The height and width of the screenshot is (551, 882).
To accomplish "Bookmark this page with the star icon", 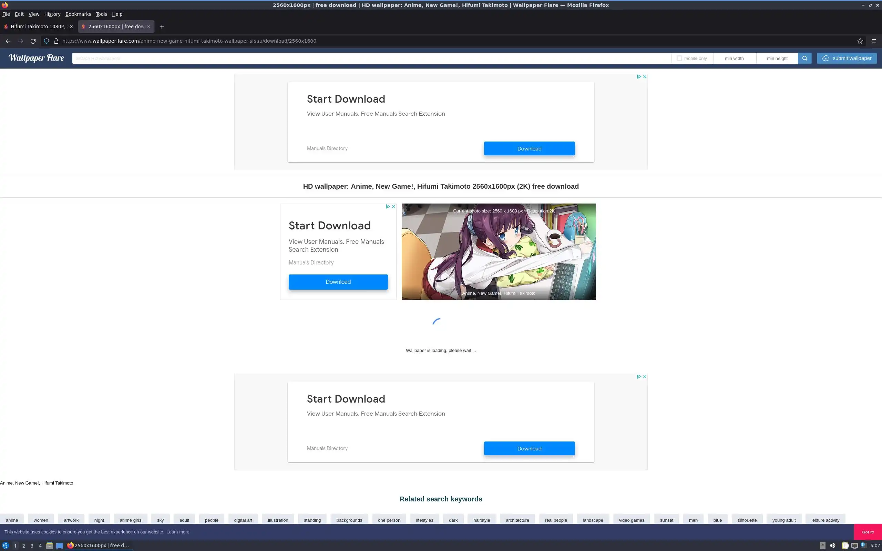I will click(x=860, y=41).
